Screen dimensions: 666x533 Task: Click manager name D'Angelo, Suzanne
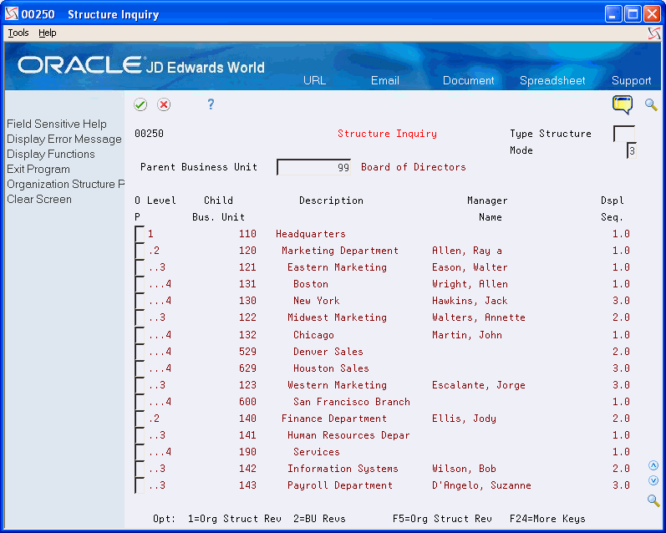481,485
